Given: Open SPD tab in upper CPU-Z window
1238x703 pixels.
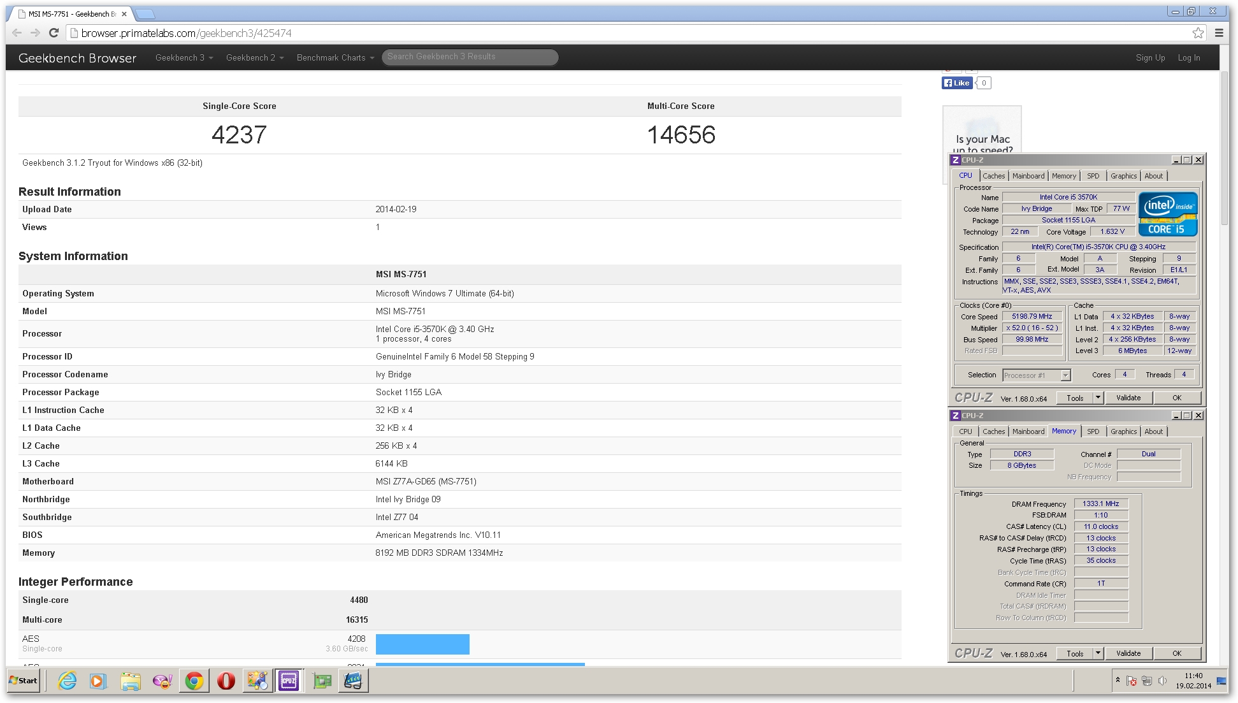Looking at the screenshot, I should click(1093, 176).
